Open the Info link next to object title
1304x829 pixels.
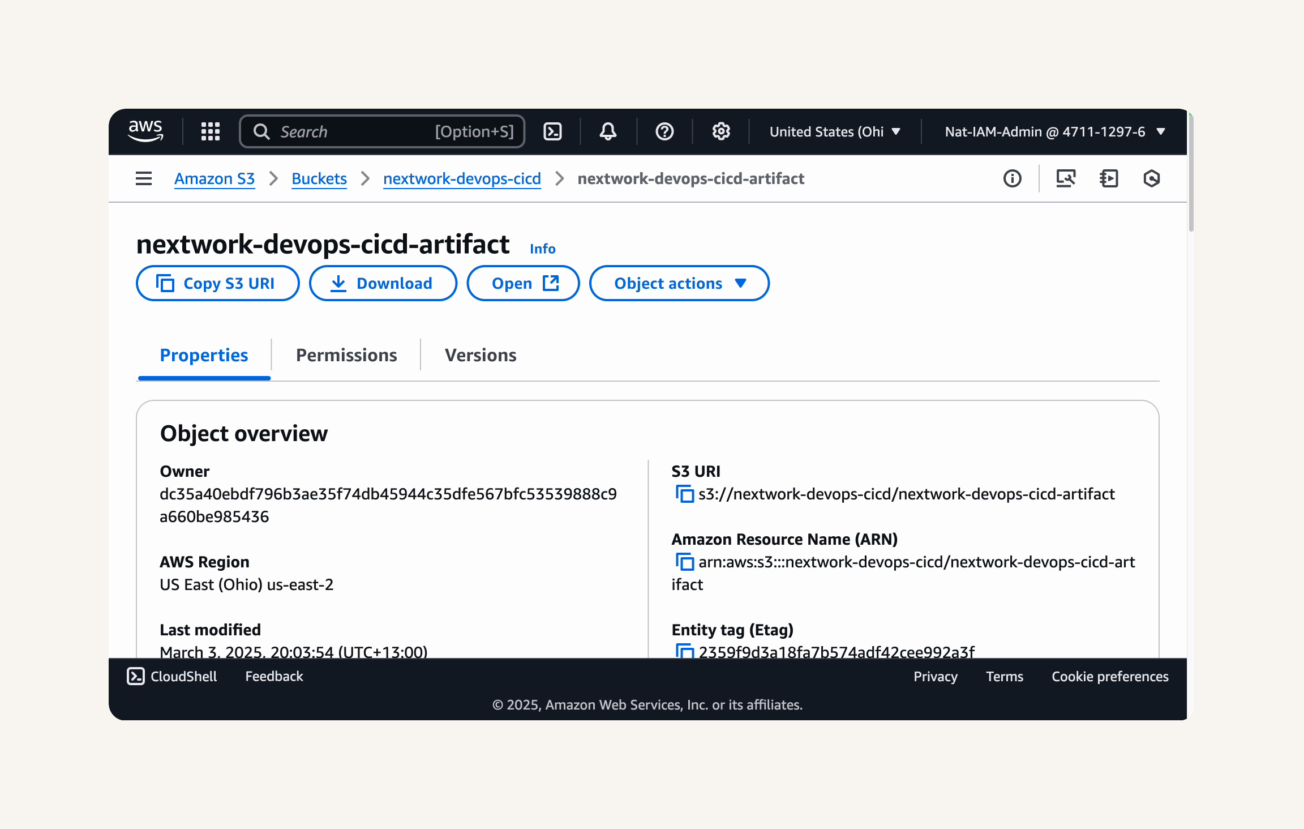(542, 249)
